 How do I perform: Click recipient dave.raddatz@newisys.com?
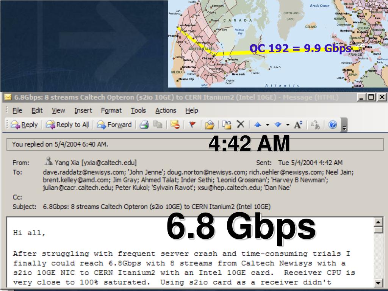84,172
